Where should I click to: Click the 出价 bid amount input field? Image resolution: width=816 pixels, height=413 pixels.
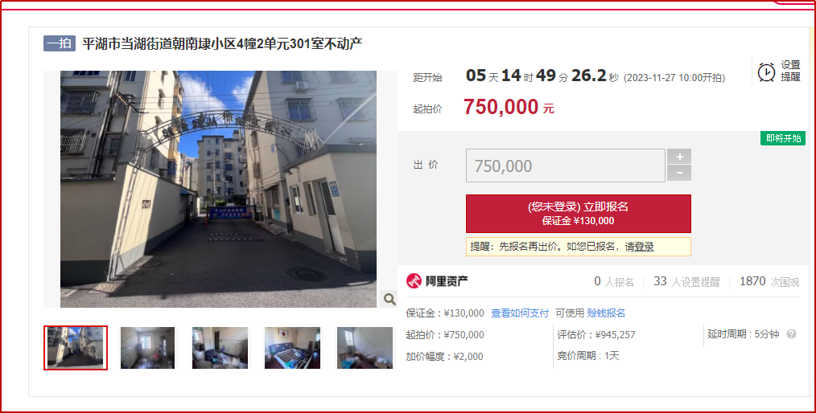(x=565, y=166)
